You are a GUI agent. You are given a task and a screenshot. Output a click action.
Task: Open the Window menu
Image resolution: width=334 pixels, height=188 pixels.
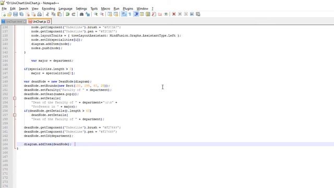click(142, 8)
